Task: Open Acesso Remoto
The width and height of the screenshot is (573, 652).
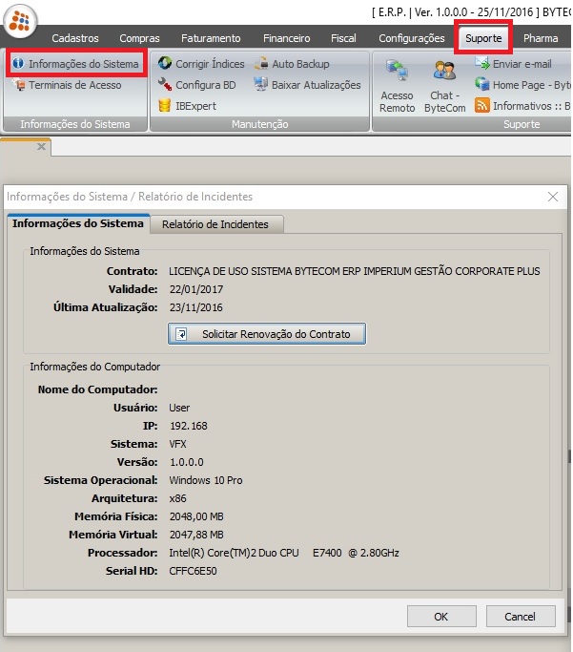Action: pos(397,87)
